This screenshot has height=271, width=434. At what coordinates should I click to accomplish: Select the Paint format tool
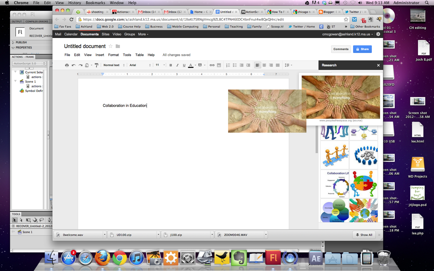[97, 65]
